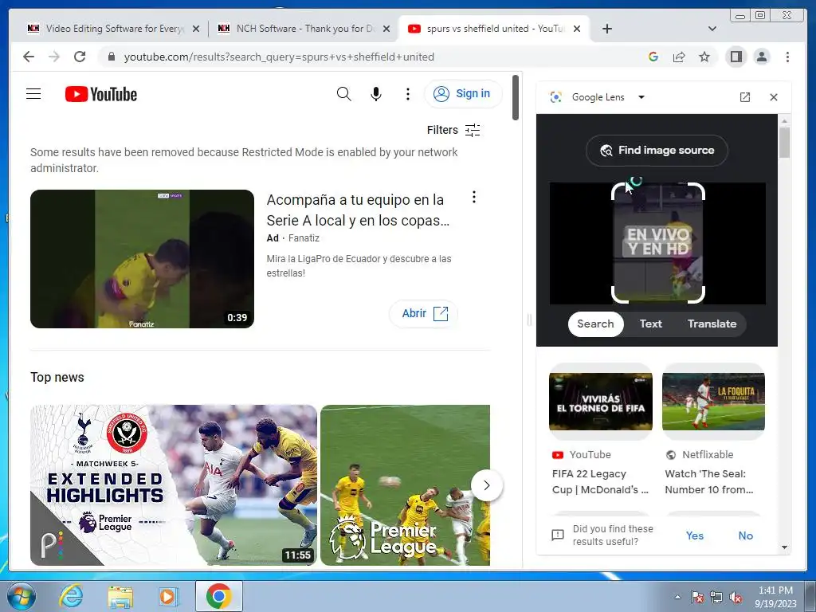Click the Google icon in address bar
The image size is (816, 612).
pyautogui.click(x=653, y=57)
